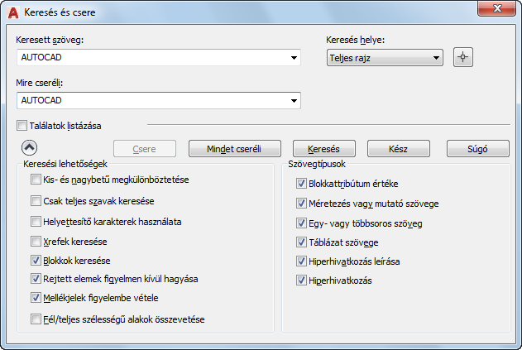
Task: Open help with Súgó button
Action: pos(477,149)
